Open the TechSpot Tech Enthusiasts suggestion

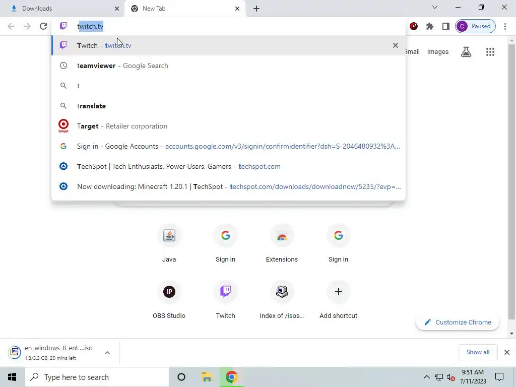click(228, 166)
